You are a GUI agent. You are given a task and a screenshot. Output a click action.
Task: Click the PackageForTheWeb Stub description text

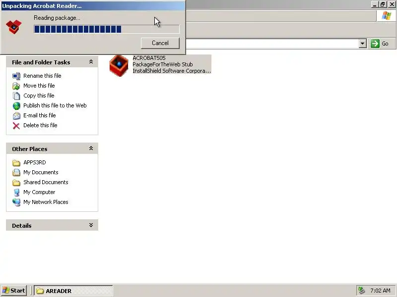coord(163,64)
